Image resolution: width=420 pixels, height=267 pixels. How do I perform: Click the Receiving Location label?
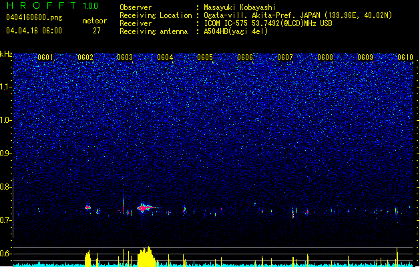156,15
